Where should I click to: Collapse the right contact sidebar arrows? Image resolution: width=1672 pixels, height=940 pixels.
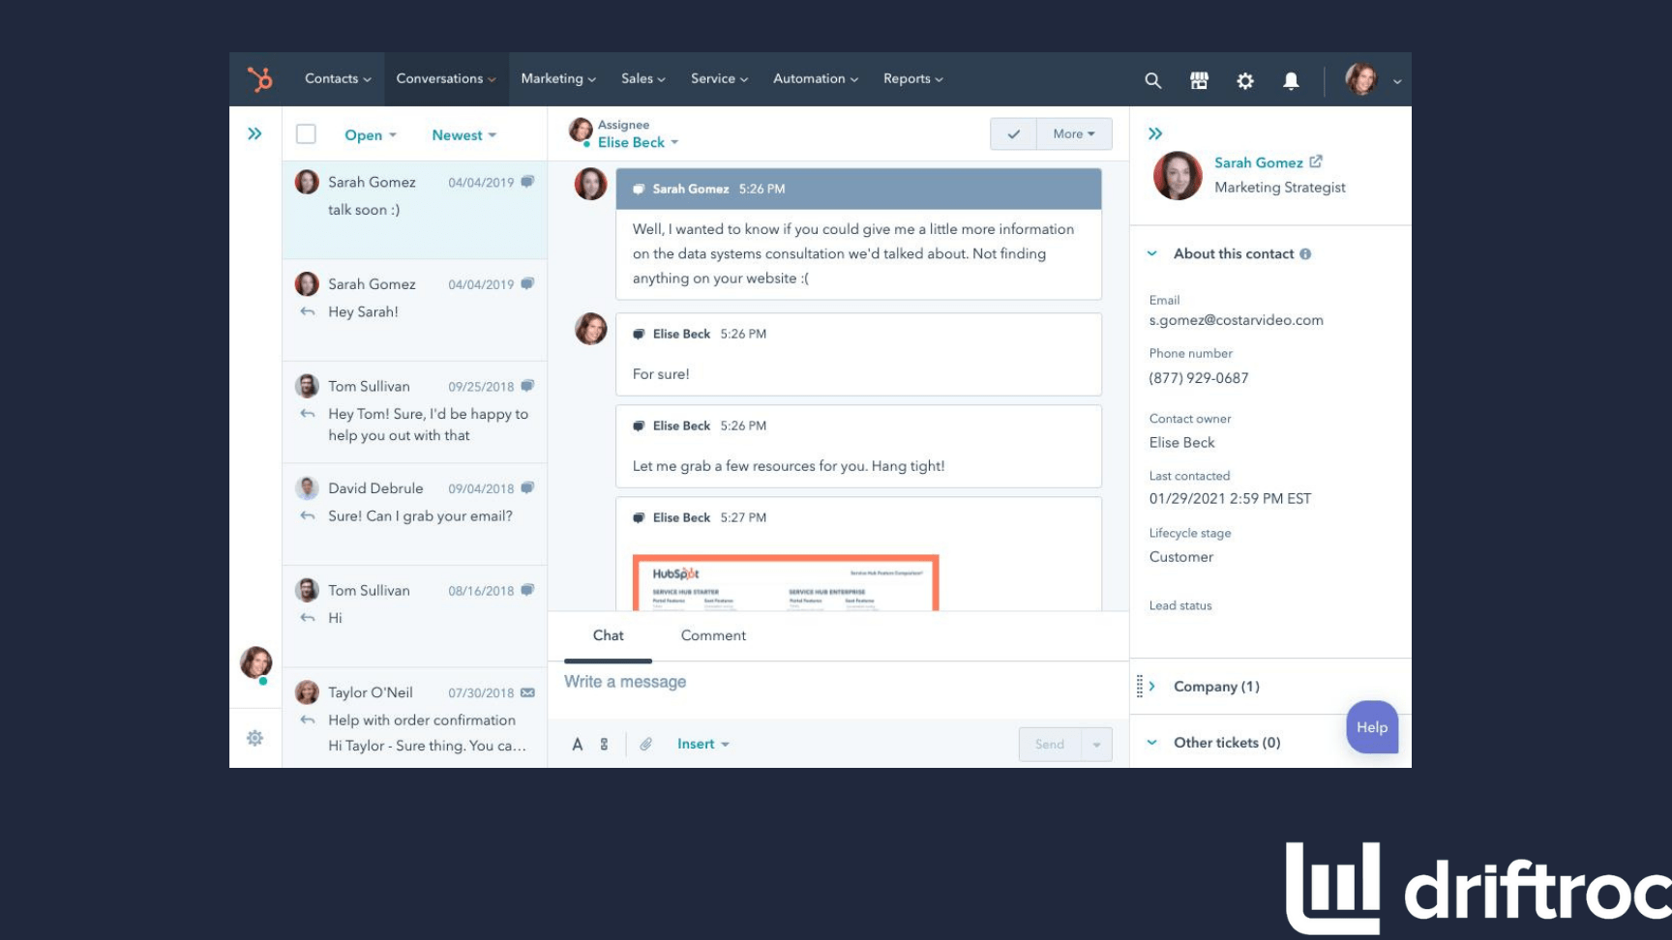click(1155, 133)
